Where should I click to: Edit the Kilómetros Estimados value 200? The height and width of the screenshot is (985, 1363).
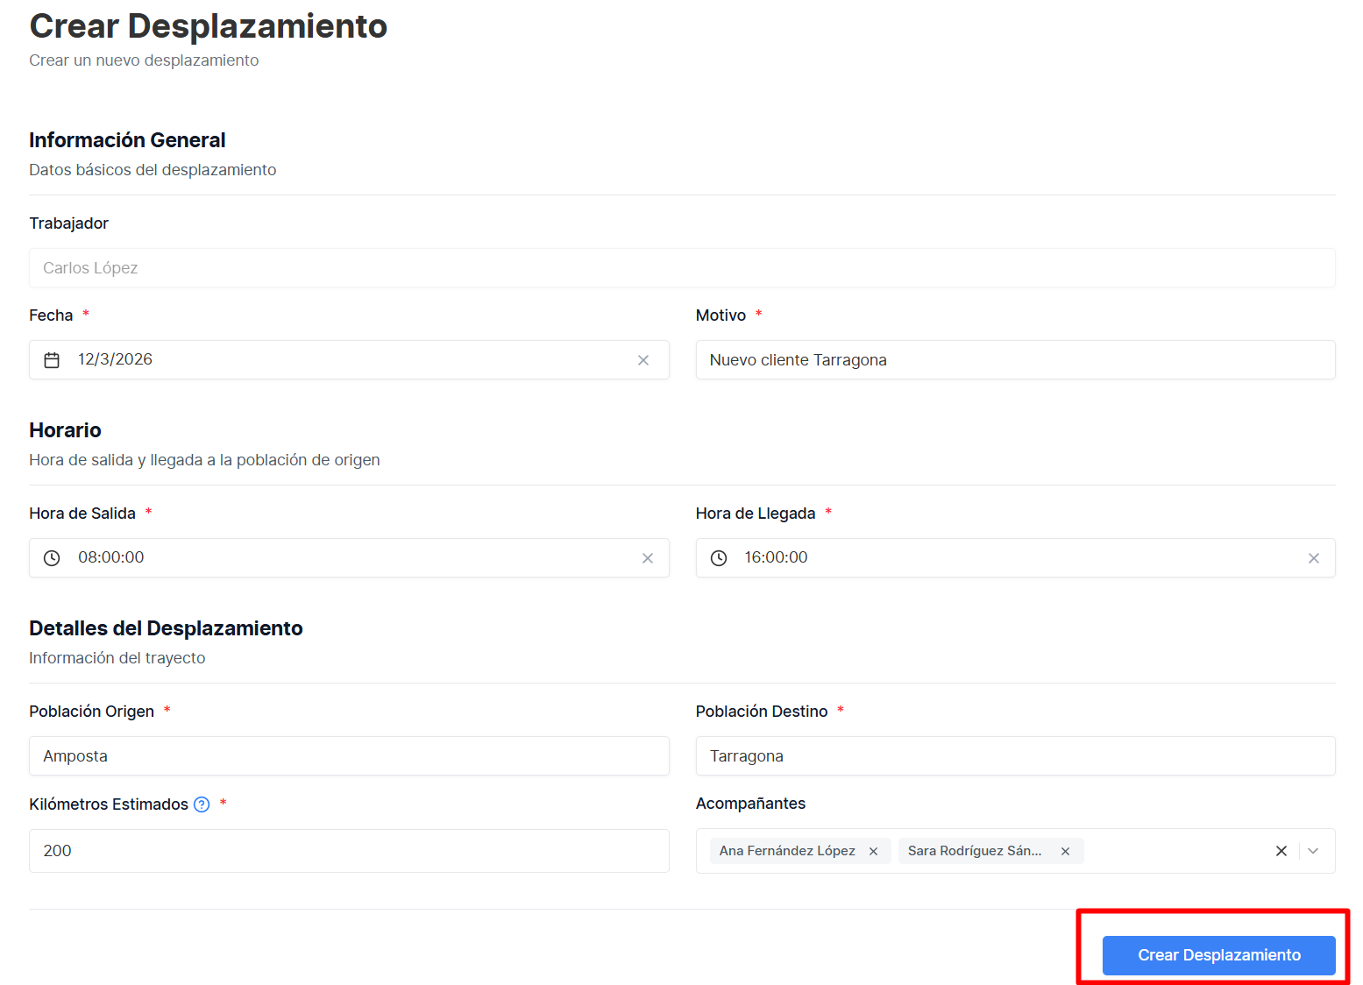349,851
